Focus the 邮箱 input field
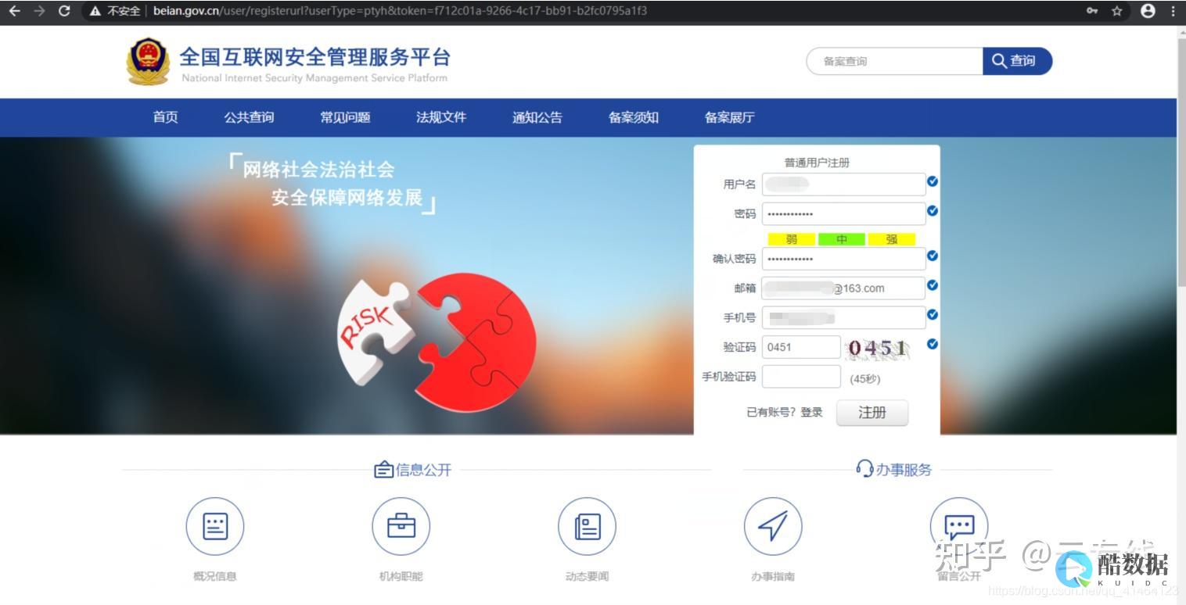1186x605 pixels. 844,288
